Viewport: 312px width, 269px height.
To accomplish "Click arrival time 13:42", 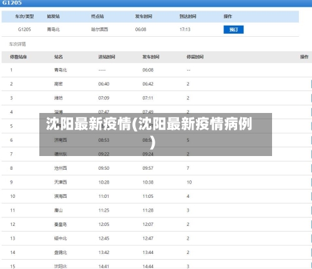I will point(104,252).
